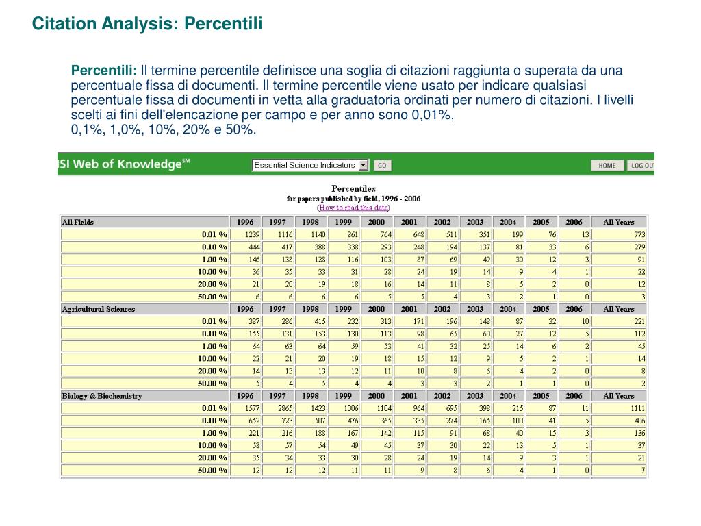Click the 'Citation Analysis: Percentili' slide title
The height and width of the screenshot is (526, 701).
tap(147, 24)
